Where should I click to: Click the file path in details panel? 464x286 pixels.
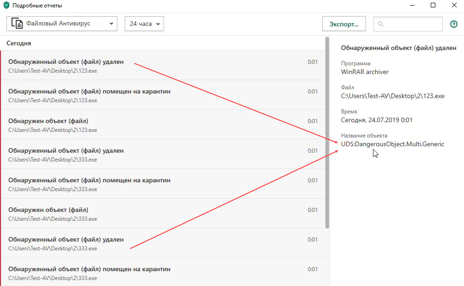[392, 96]
